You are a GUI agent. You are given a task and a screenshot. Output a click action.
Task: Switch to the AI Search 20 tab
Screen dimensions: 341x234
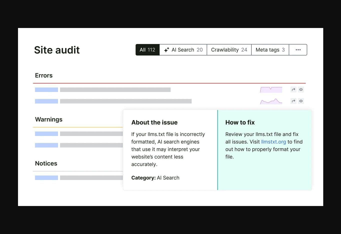183,50
